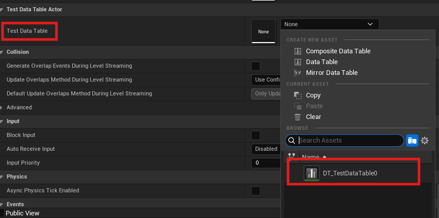Enable Generate Overlap Events During Level Streaming
Image resolution: width=439 pixels, height=218 pixels.
tap(255, 66)
